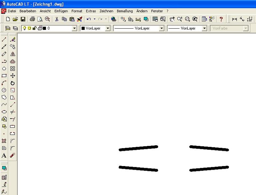Select the Circle draw tool
The image size is (256, 195).
(4, 90)
